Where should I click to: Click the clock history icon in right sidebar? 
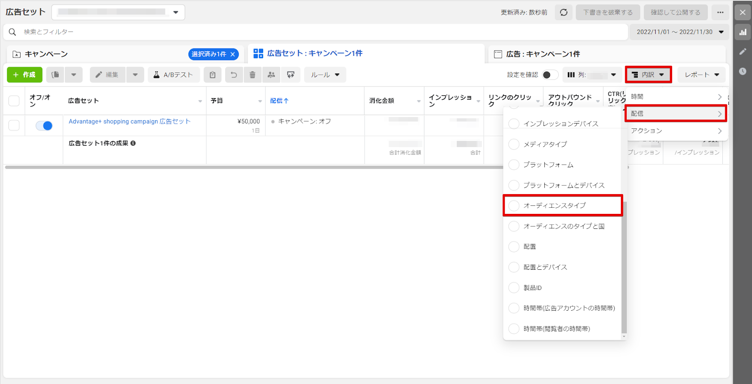click(x=743, y=71)
